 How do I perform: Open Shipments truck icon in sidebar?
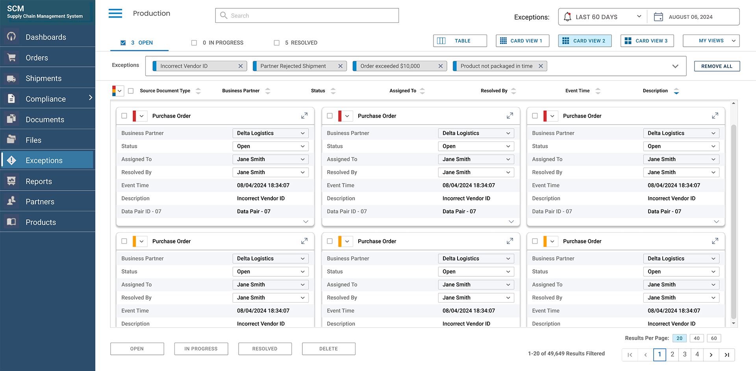click(x=11, y=78)
